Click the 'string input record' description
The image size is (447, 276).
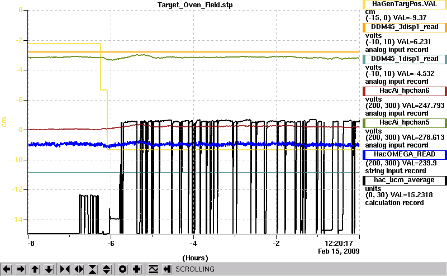click(x=396, y=171)
